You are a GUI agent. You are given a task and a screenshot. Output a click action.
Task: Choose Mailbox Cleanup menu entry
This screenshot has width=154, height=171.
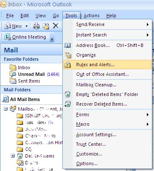(x=107, y=85)
